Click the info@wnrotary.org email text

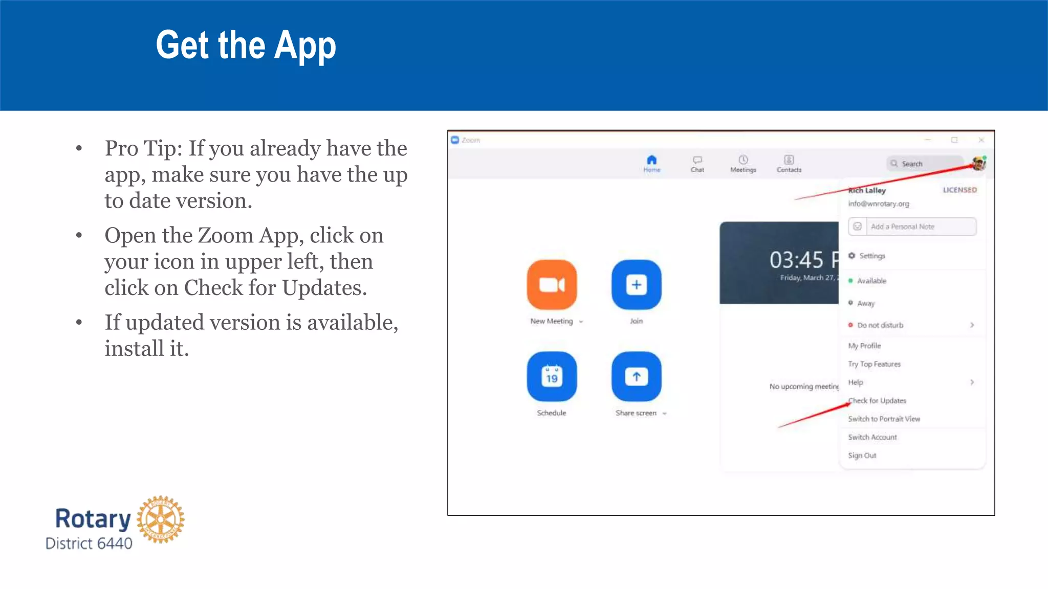tap(879, 203)
